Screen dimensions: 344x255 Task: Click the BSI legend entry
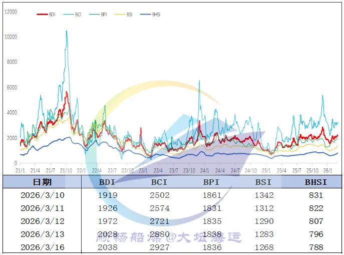point(124,15)
